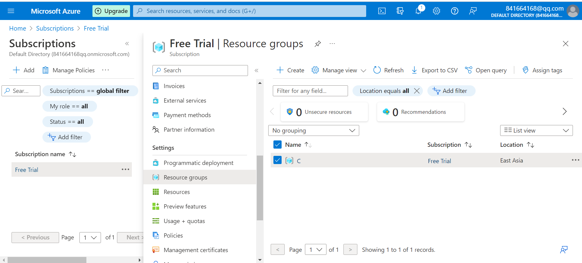
Task: Open the resource groups page number dropdown
Action: 316,250
